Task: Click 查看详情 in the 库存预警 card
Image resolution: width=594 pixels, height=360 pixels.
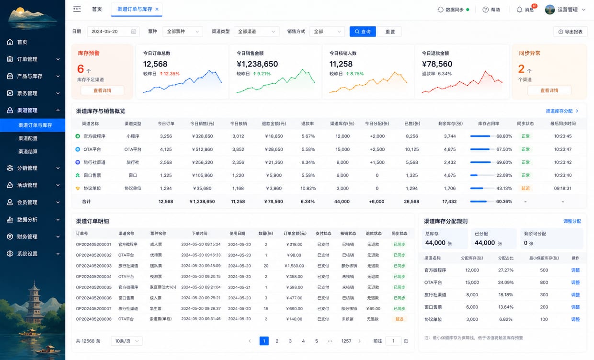Action: pos(102,90)
